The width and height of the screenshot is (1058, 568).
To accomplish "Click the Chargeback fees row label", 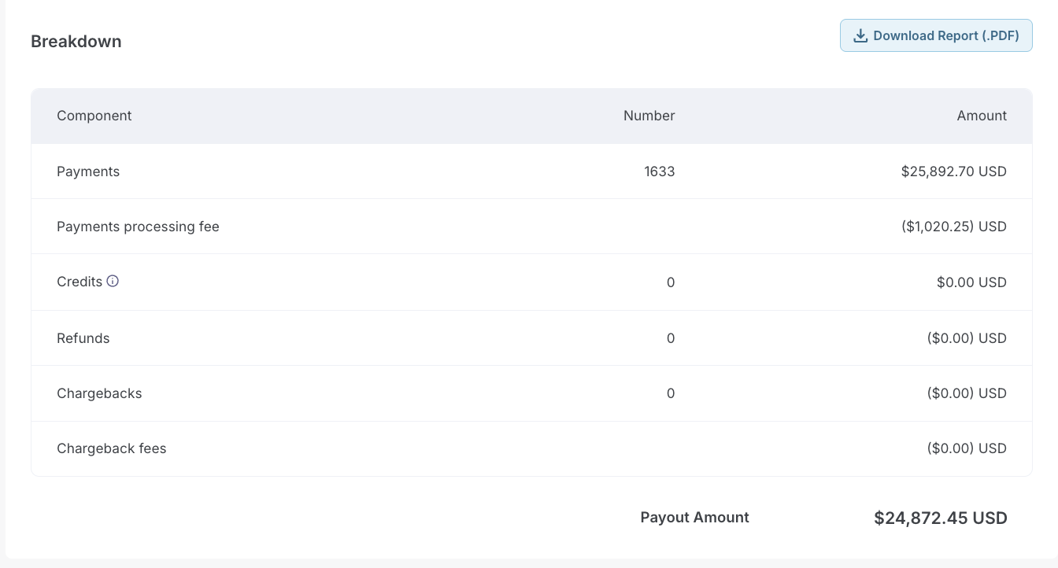I will (112, 448).
